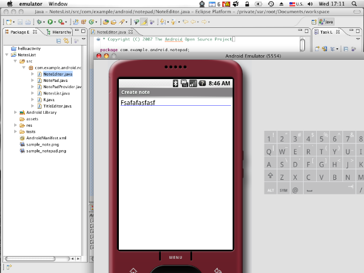Select the Java perspective button

point(326,22)
